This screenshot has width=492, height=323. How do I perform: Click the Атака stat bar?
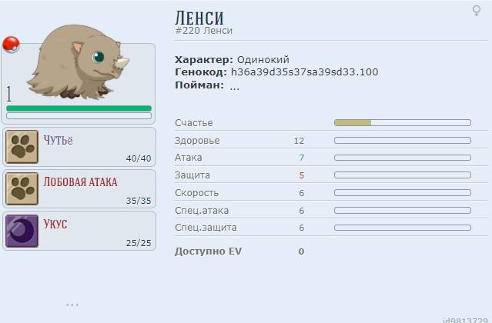click(403, 158)
